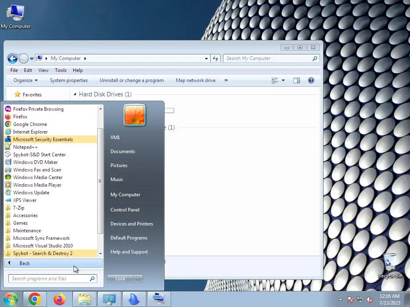Screen dimensions: 410x307
Task: Open view options dropdown arrow
Action: (283, 80)
